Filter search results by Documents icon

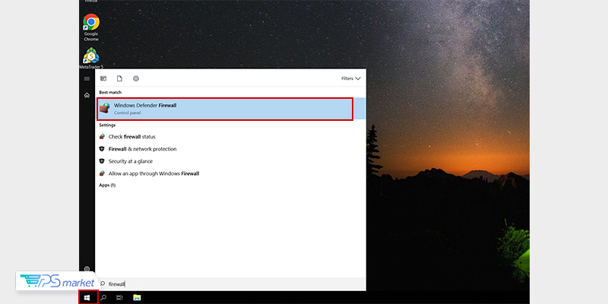(119, 78)
